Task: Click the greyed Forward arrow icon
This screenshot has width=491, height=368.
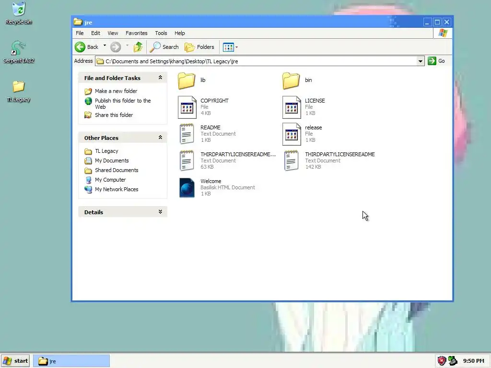Action: (x=116, y=47)
